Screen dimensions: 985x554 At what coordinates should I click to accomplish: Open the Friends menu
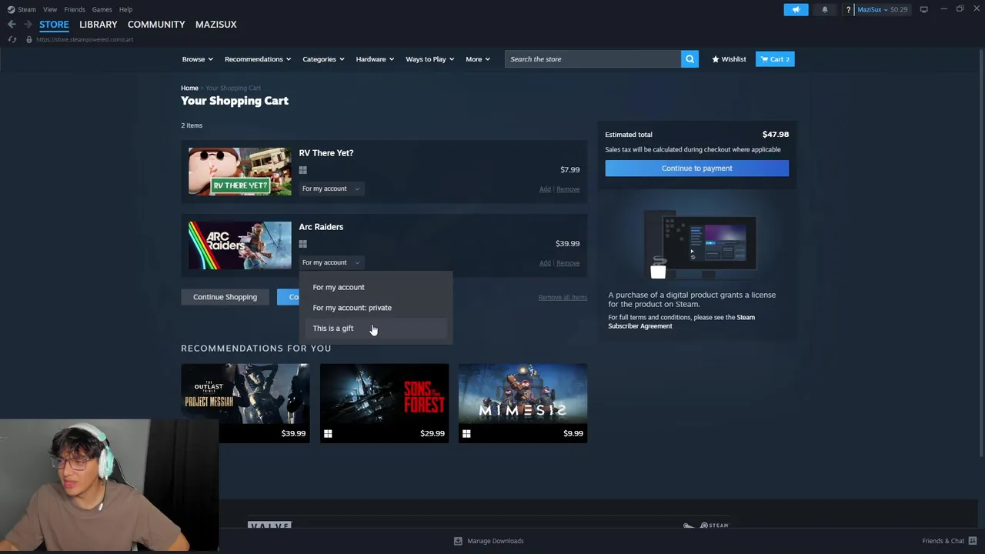(75, 9)
